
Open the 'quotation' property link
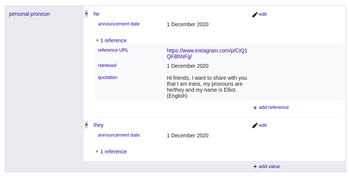pyautogui.click(x=108, y=77)
